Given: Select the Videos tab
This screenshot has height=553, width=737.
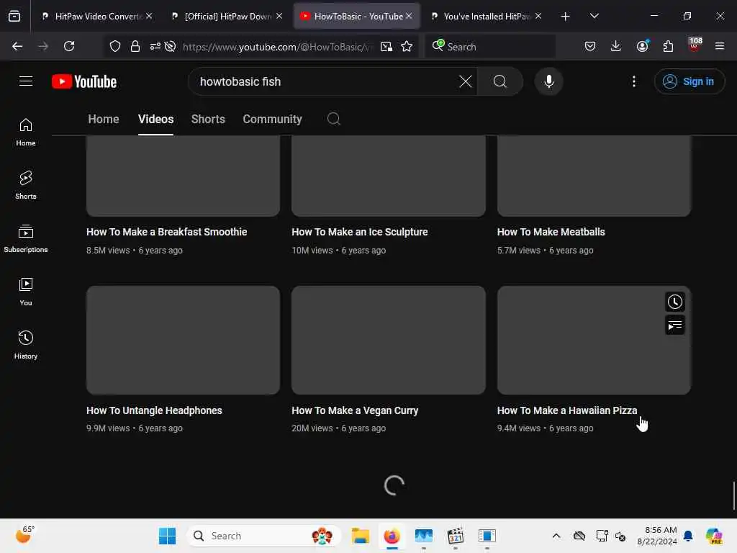Looking at the screenshot, I should point(155,119).
